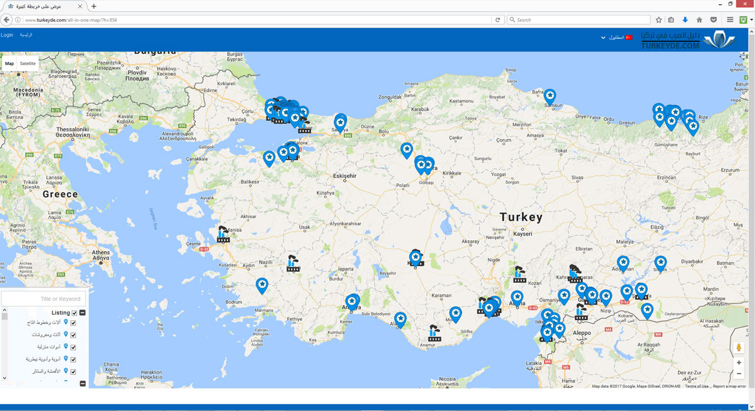
Task: Reload the page in the address bar
Action: coord(498,20)
